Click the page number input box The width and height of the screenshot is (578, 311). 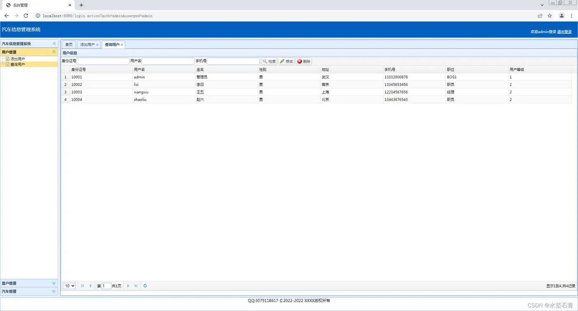pos(107,286)
